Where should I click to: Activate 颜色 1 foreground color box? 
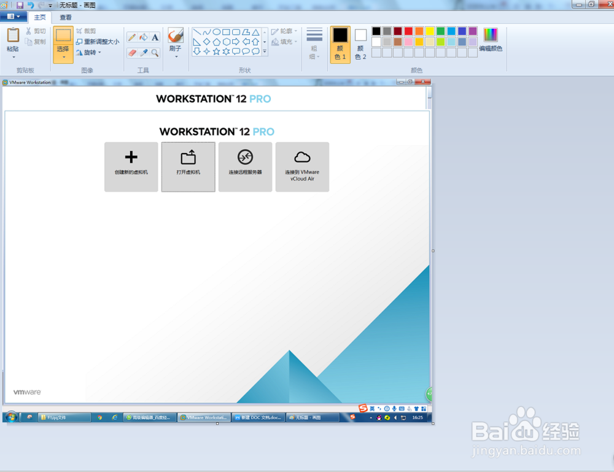coord(340,44)
